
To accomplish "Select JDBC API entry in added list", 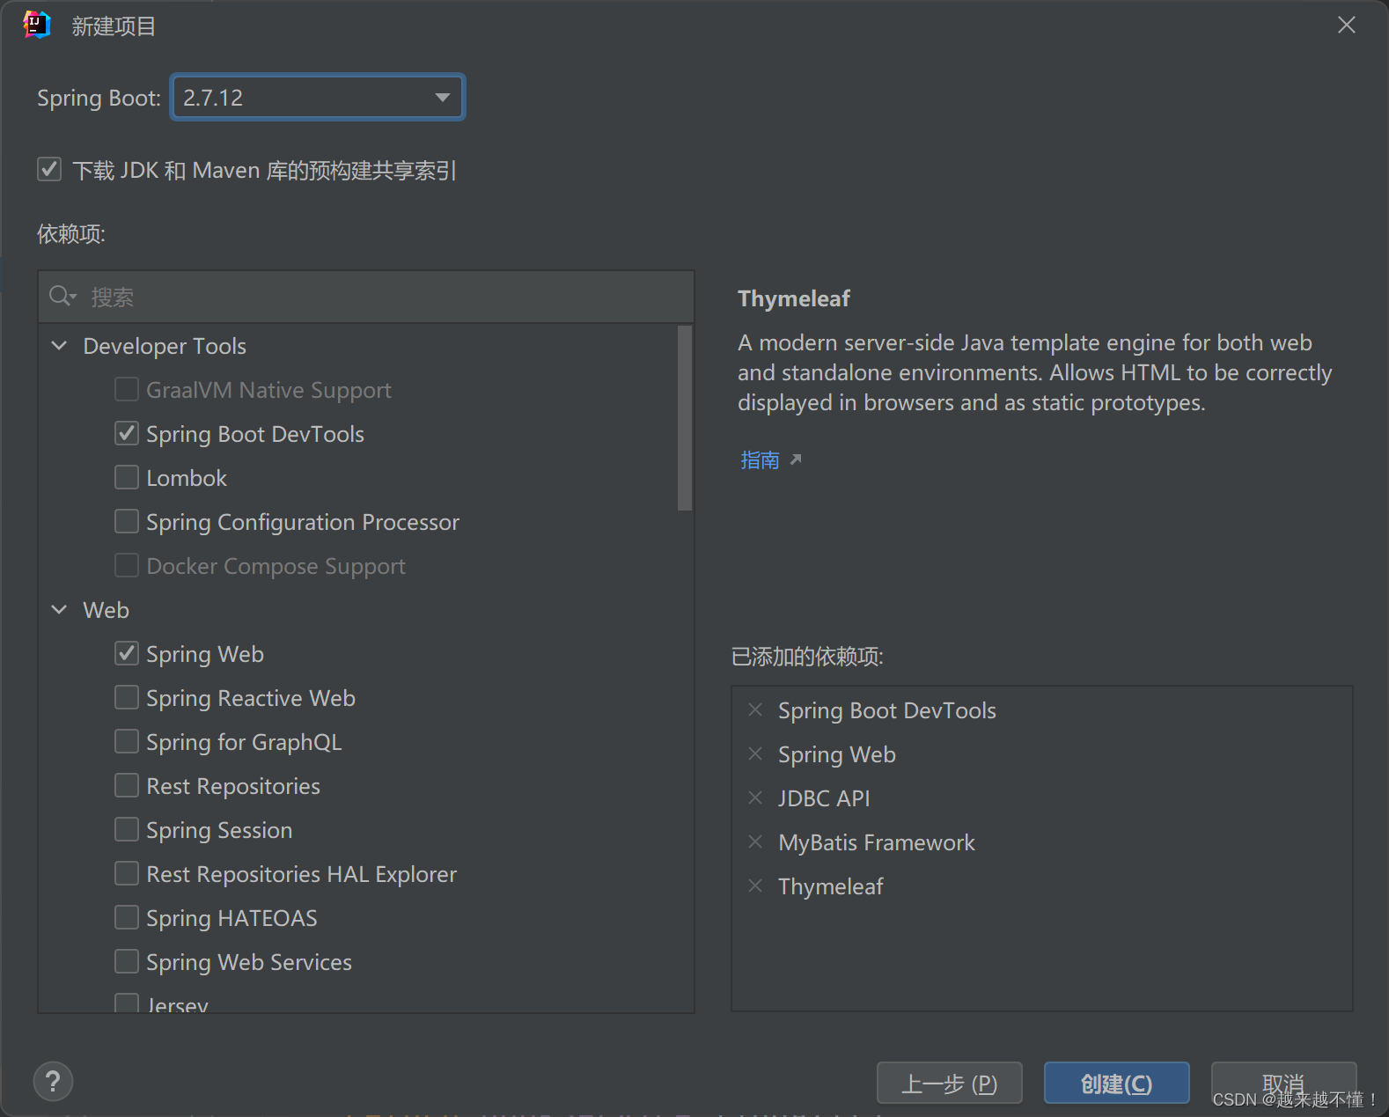I will tap(824, 798).
